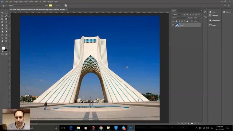Select the Clone Stamp tool
233x131 pixels.
click(x=2, y=25)
